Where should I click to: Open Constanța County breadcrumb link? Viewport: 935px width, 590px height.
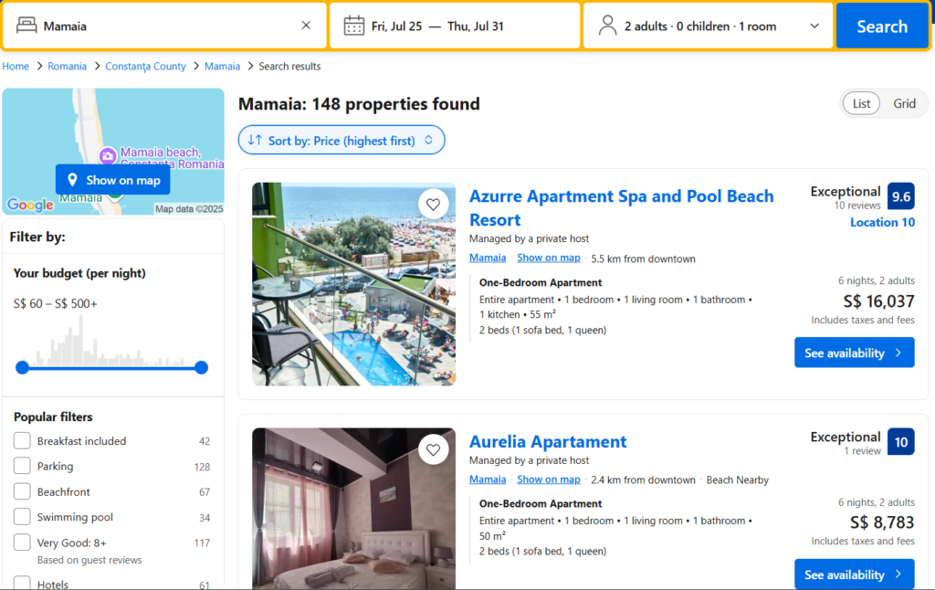(x=145, y=66)
